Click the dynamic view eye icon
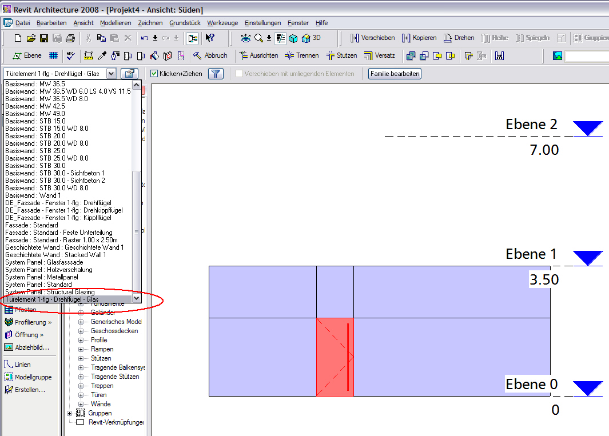The height and width of the screenshot is (436, 609). coord(245,38)
